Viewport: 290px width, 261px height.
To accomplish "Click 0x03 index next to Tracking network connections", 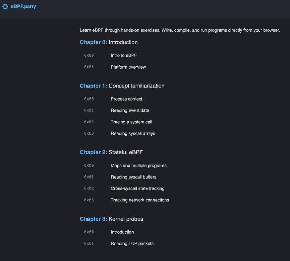I will click(x=89, y=200).
